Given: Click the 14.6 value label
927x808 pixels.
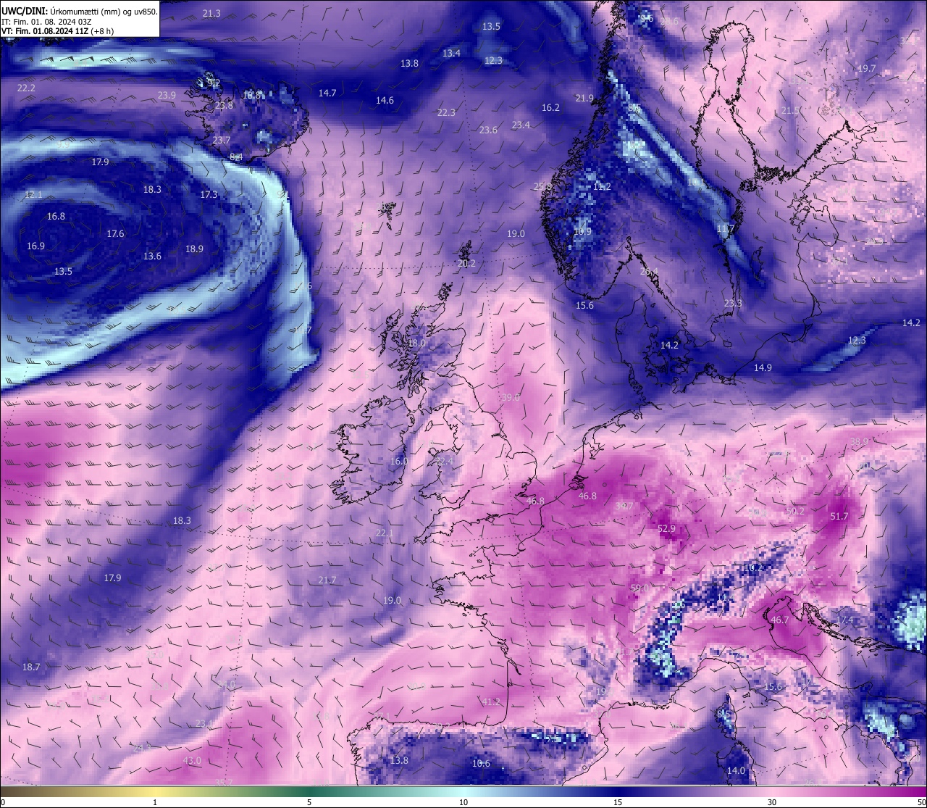Looking at the screenshot, I should pos(385,101).
